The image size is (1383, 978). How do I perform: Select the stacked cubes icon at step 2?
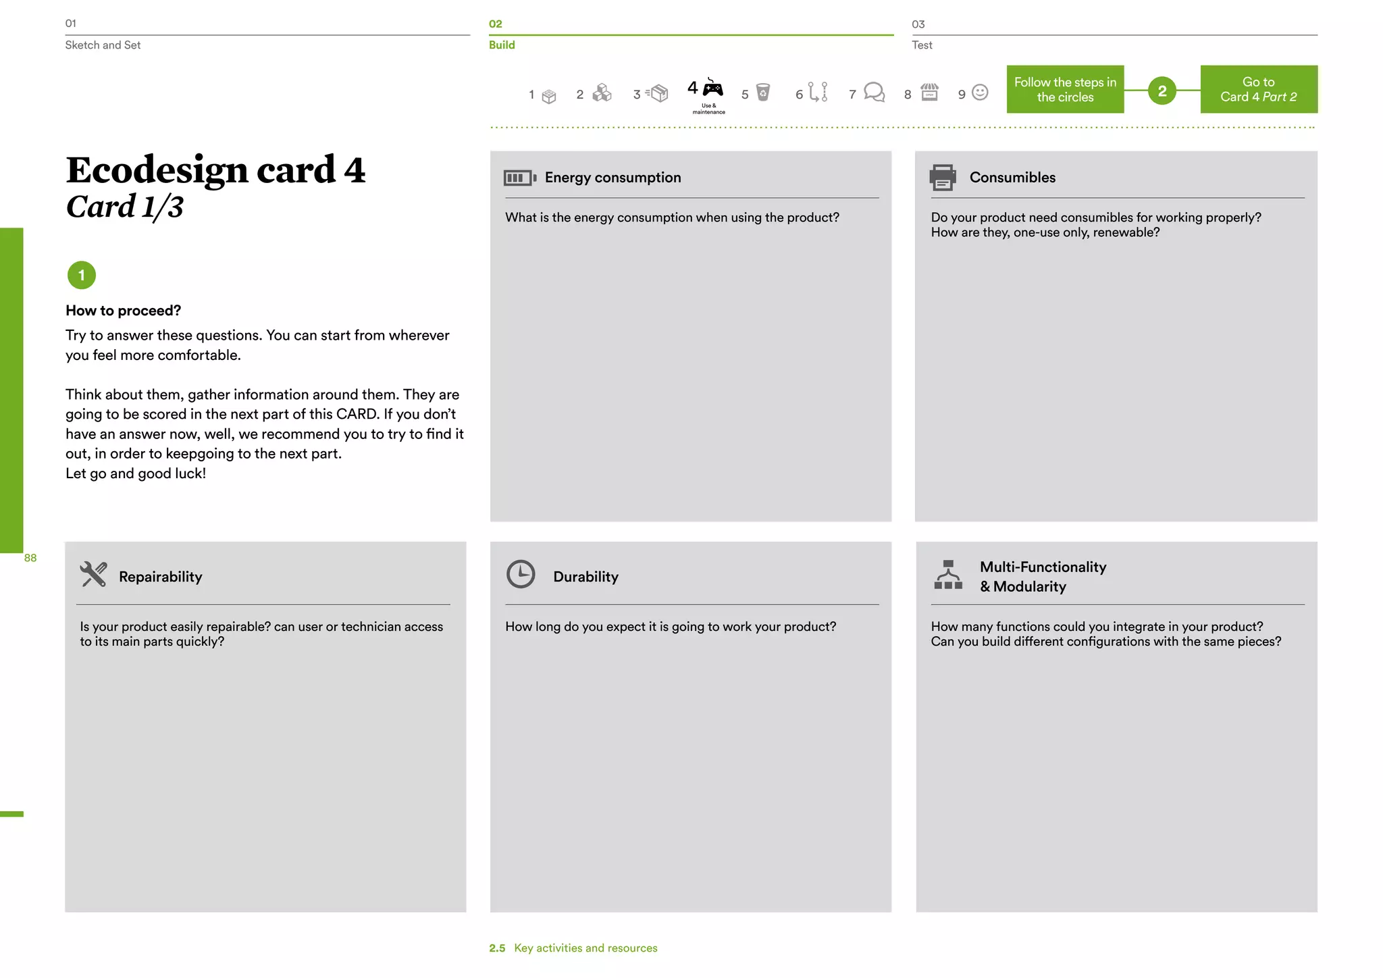click(602, 93)
